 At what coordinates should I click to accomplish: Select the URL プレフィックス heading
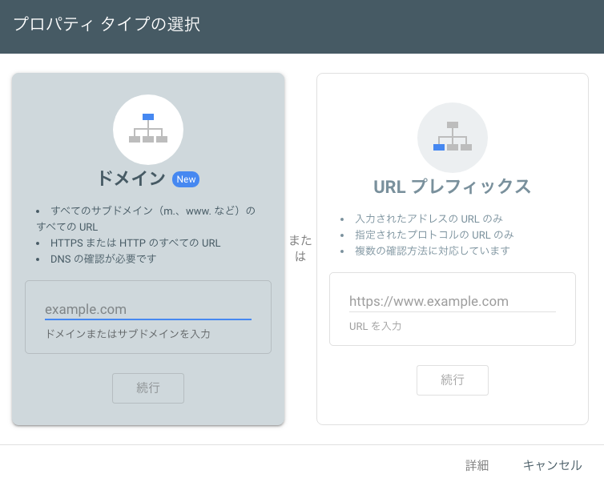click(x=453, y=187)
